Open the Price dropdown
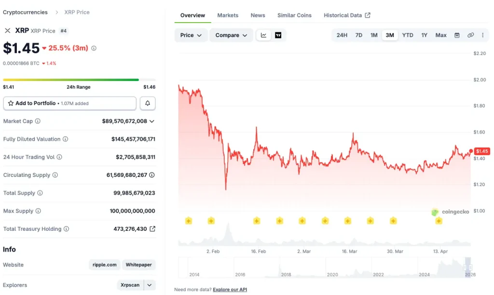Viewport: 494px width, 295px height. [191, 35]
